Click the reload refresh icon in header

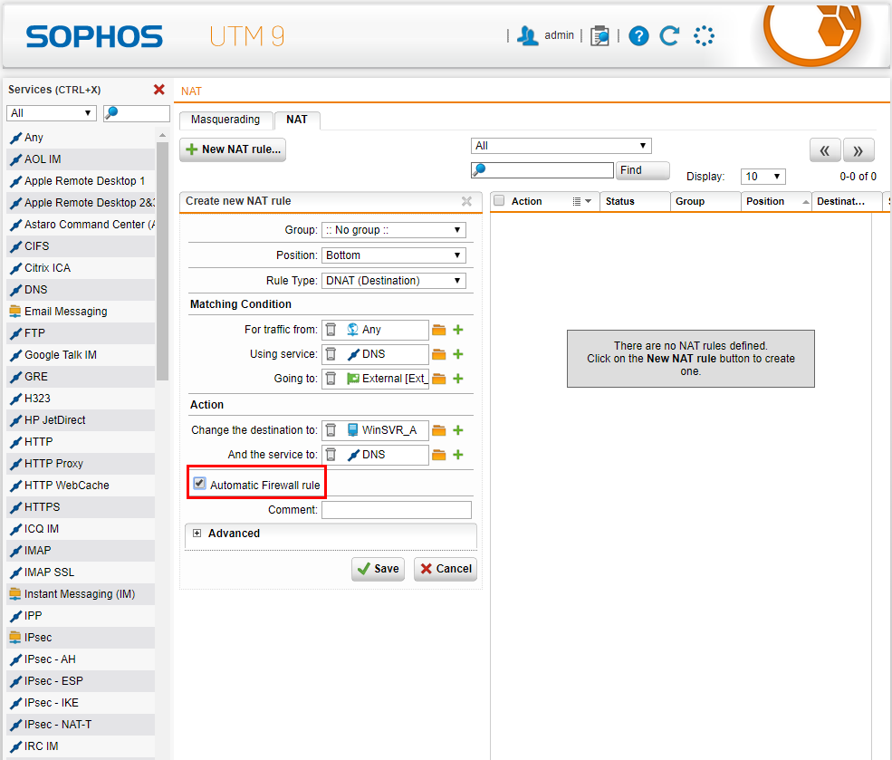pyautogui.click(x=669, y=36)
